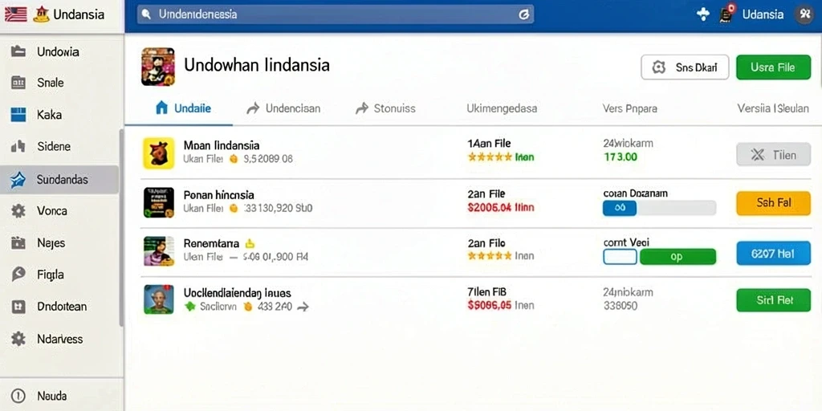Click the icon beside Najes
The width and height of the screenshot is (822, 411).
coord(18,242)
